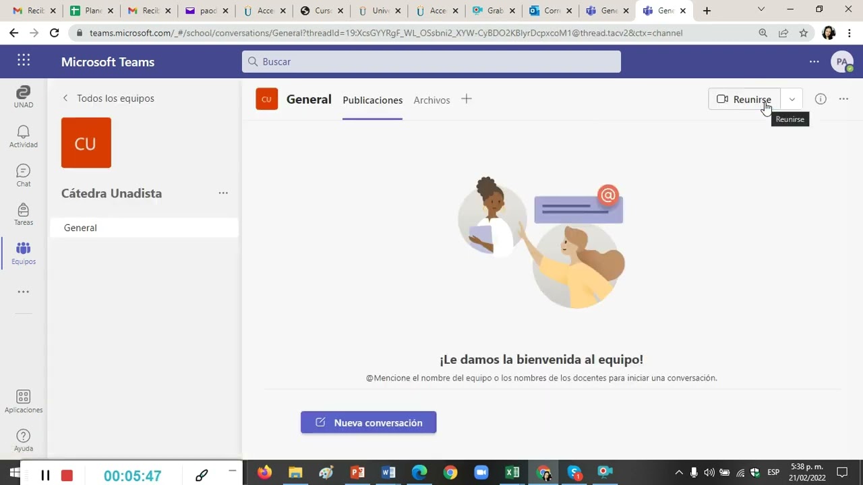Open browser zoom magnifier icon

click(x=763, y=33)
